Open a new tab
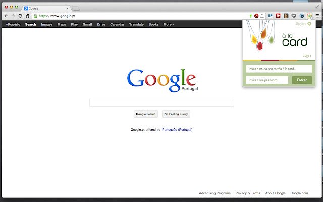The image size is (323, 202). click(x=75, y=8)
